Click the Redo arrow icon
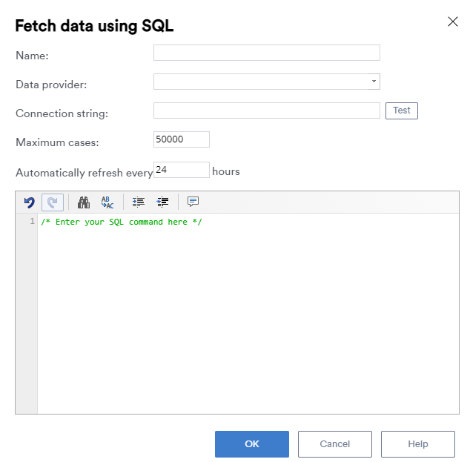Screen dimensions: 470x462 (53, 202)
